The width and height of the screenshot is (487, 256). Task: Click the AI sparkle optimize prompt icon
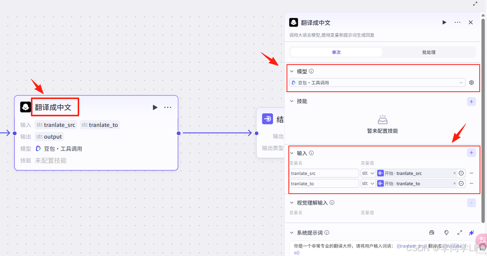(x=471, y=232)
